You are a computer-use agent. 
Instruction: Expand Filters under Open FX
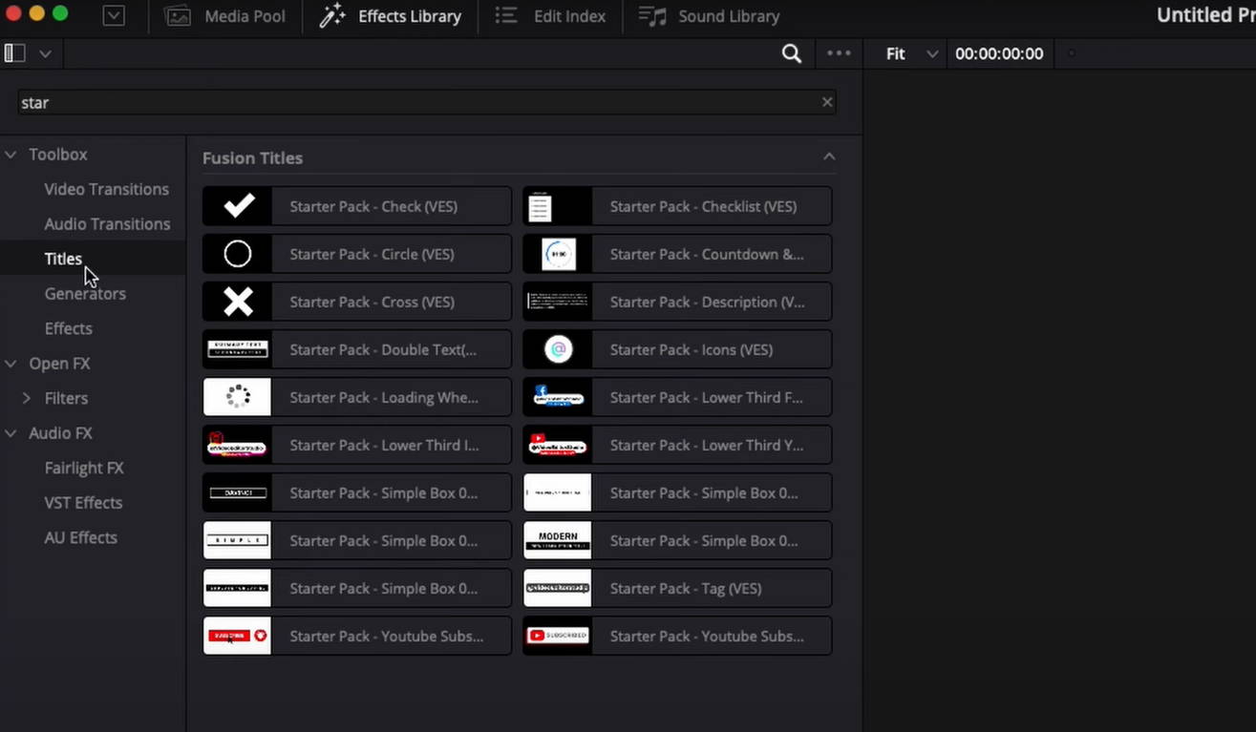(x=26, y=398)
